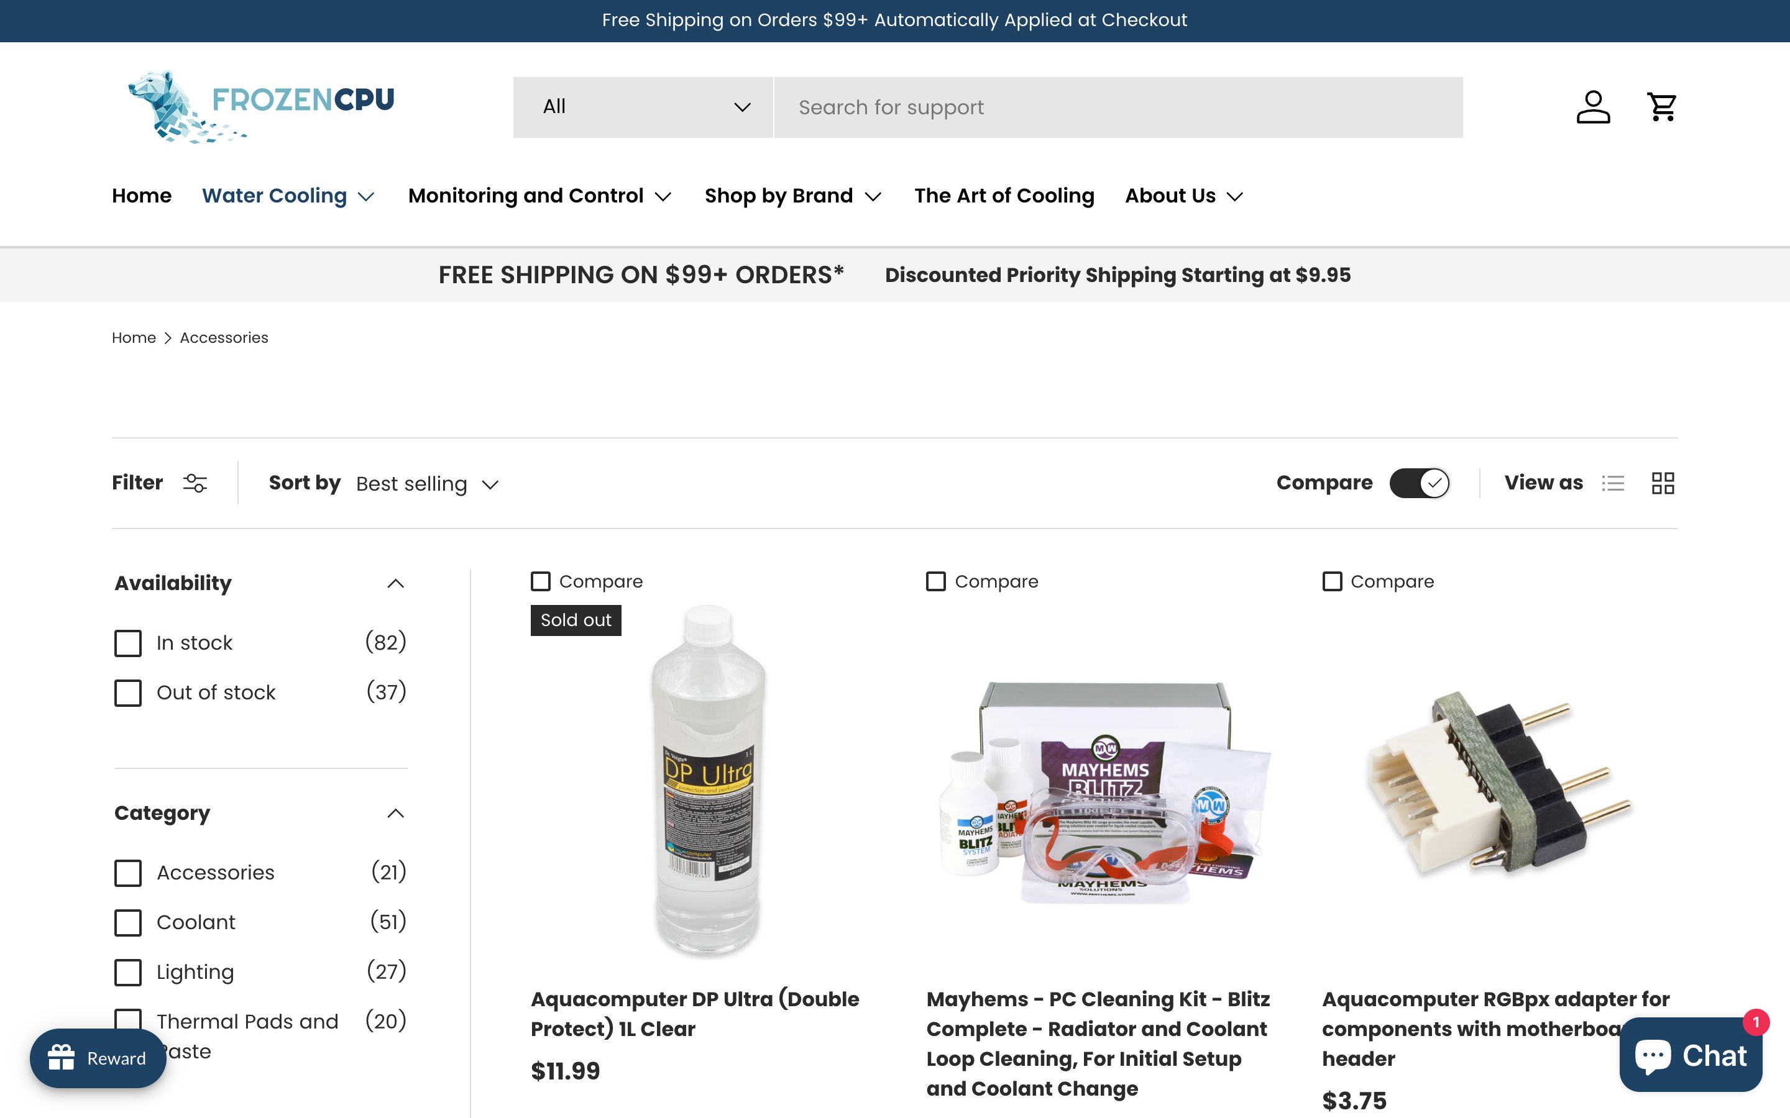
Task: Select the All categories search dropdown
Action: 642,107
